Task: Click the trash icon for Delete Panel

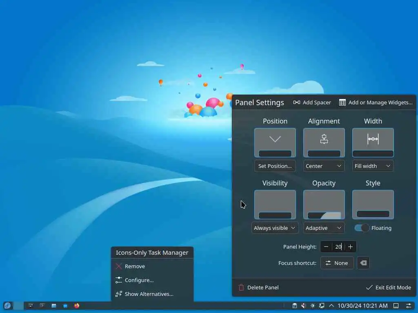Action: pyautogui.click(x=241, y=287)
